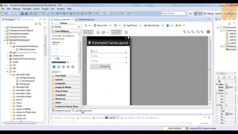This screenshot has height=134, width=238.
Task: Click the Enviar button in layout preview
Action: [x=100, y=67]
